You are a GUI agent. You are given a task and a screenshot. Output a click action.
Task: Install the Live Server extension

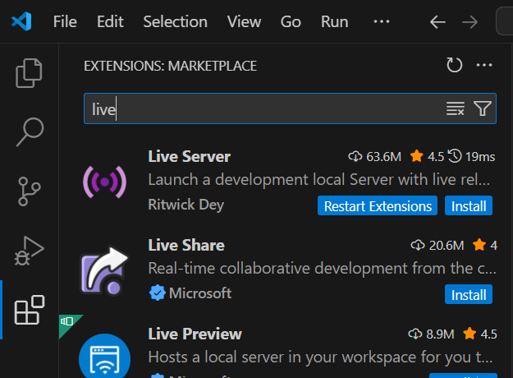click(468, 205)
